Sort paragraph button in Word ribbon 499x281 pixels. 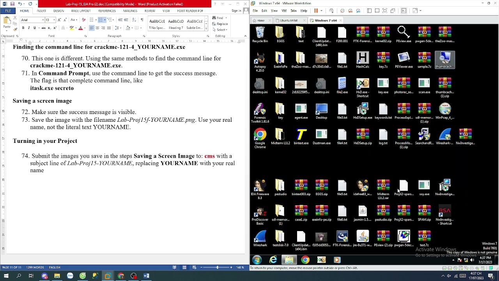click(135, 20)
